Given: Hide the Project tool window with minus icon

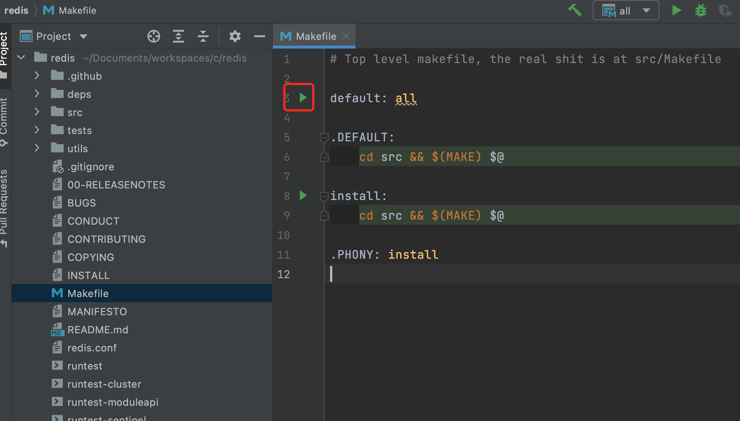Looking at the screenshot, I should (x=260, y=36).
